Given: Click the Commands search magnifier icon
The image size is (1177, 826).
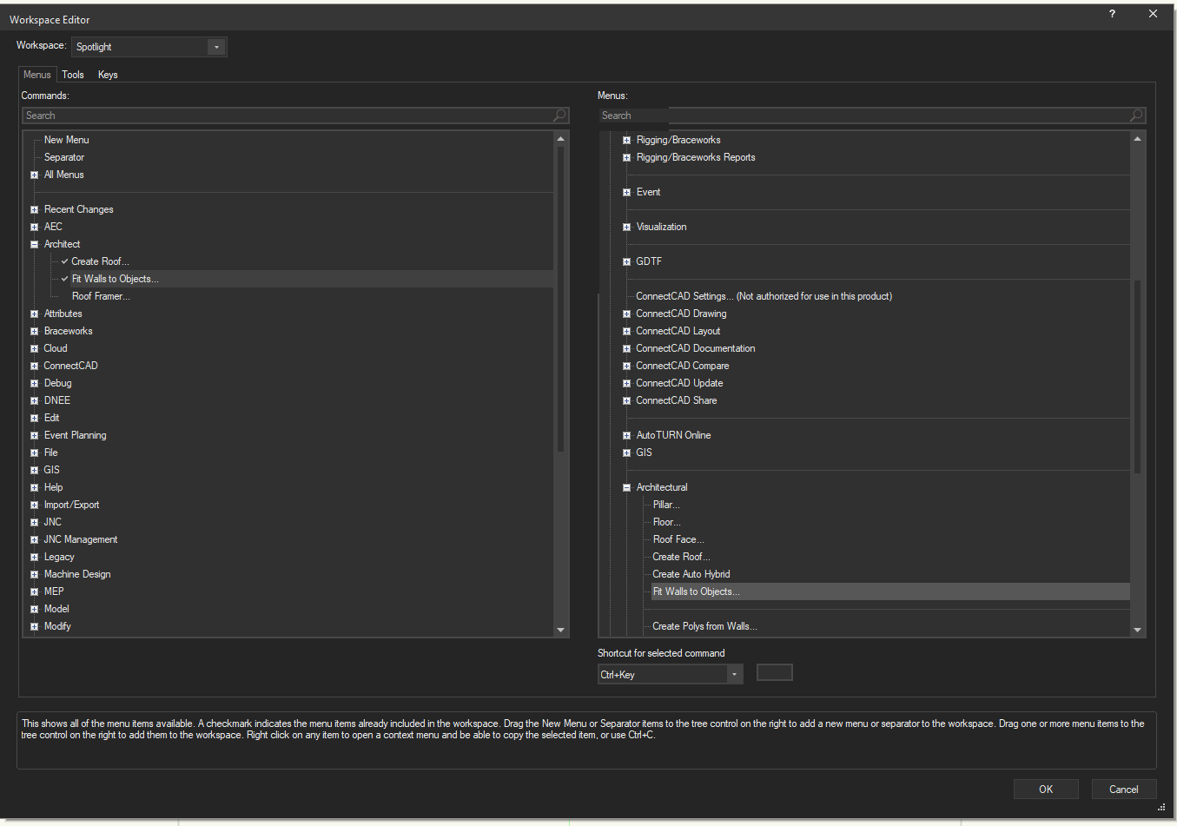Looking at the screenshot, I should 559,116.
